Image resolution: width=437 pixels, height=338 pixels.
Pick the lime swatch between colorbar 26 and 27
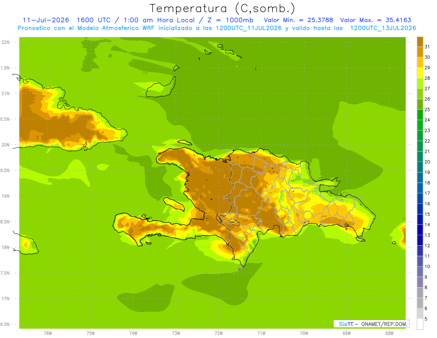[420, 94]
